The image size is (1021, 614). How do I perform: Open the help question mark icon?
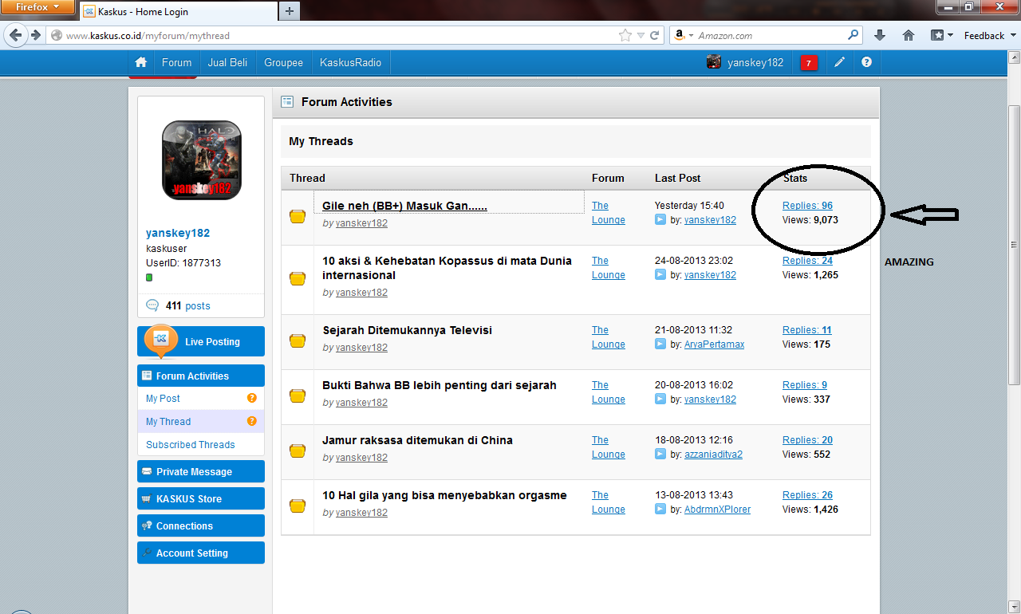tap(866, 62)
